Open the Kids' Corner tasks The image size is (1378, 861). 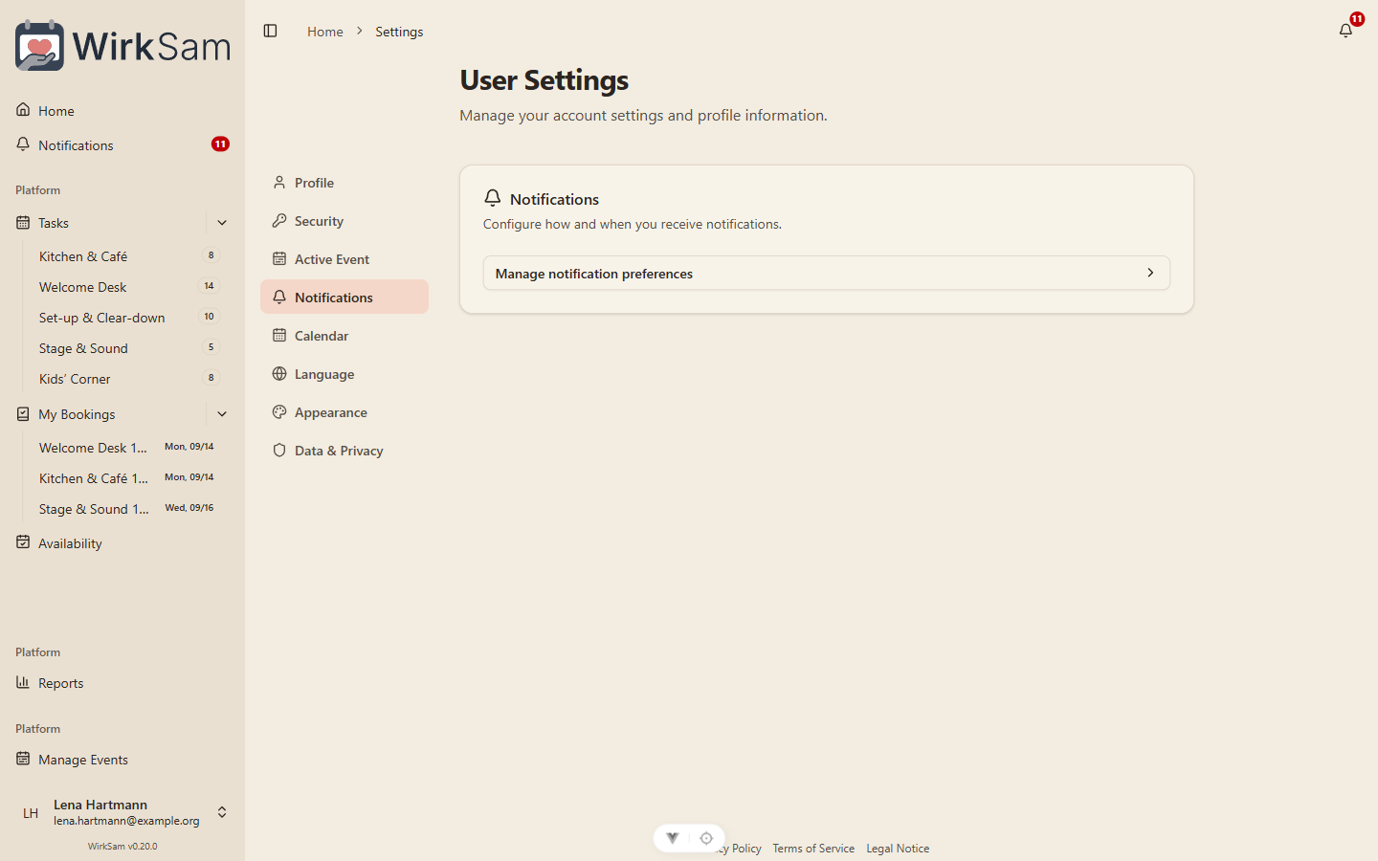point(128,378)
